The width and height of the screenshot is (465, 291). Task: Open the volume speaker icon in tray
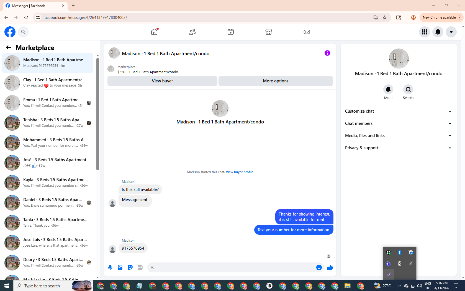[x=420, y=286]
